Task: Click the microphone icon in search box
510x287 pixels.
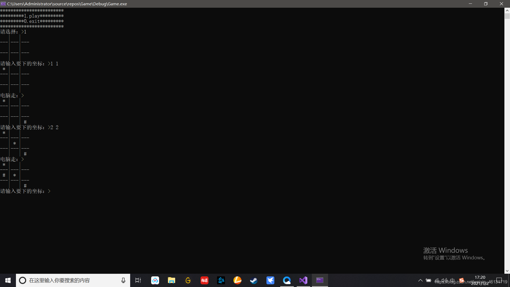Action: pos(123,280)
